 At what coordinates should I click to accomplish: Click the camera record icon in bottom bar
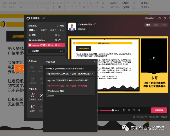pyautogui.click(x=134, y=110)
